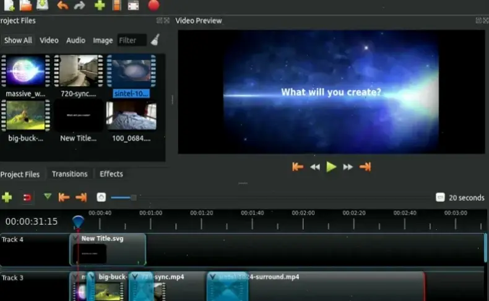The image size is (489, 301).
Task: Show only Video files in Project Files
Action: 49,40
